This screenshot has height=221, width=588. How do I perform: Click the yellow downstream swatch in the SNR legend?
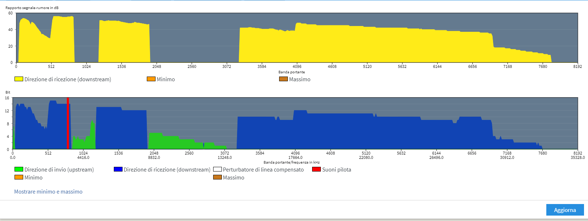[19, 79]
